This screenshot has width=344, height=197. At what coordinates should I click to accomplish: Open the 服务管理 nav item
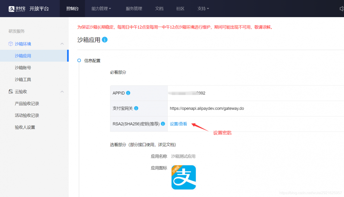134,9
